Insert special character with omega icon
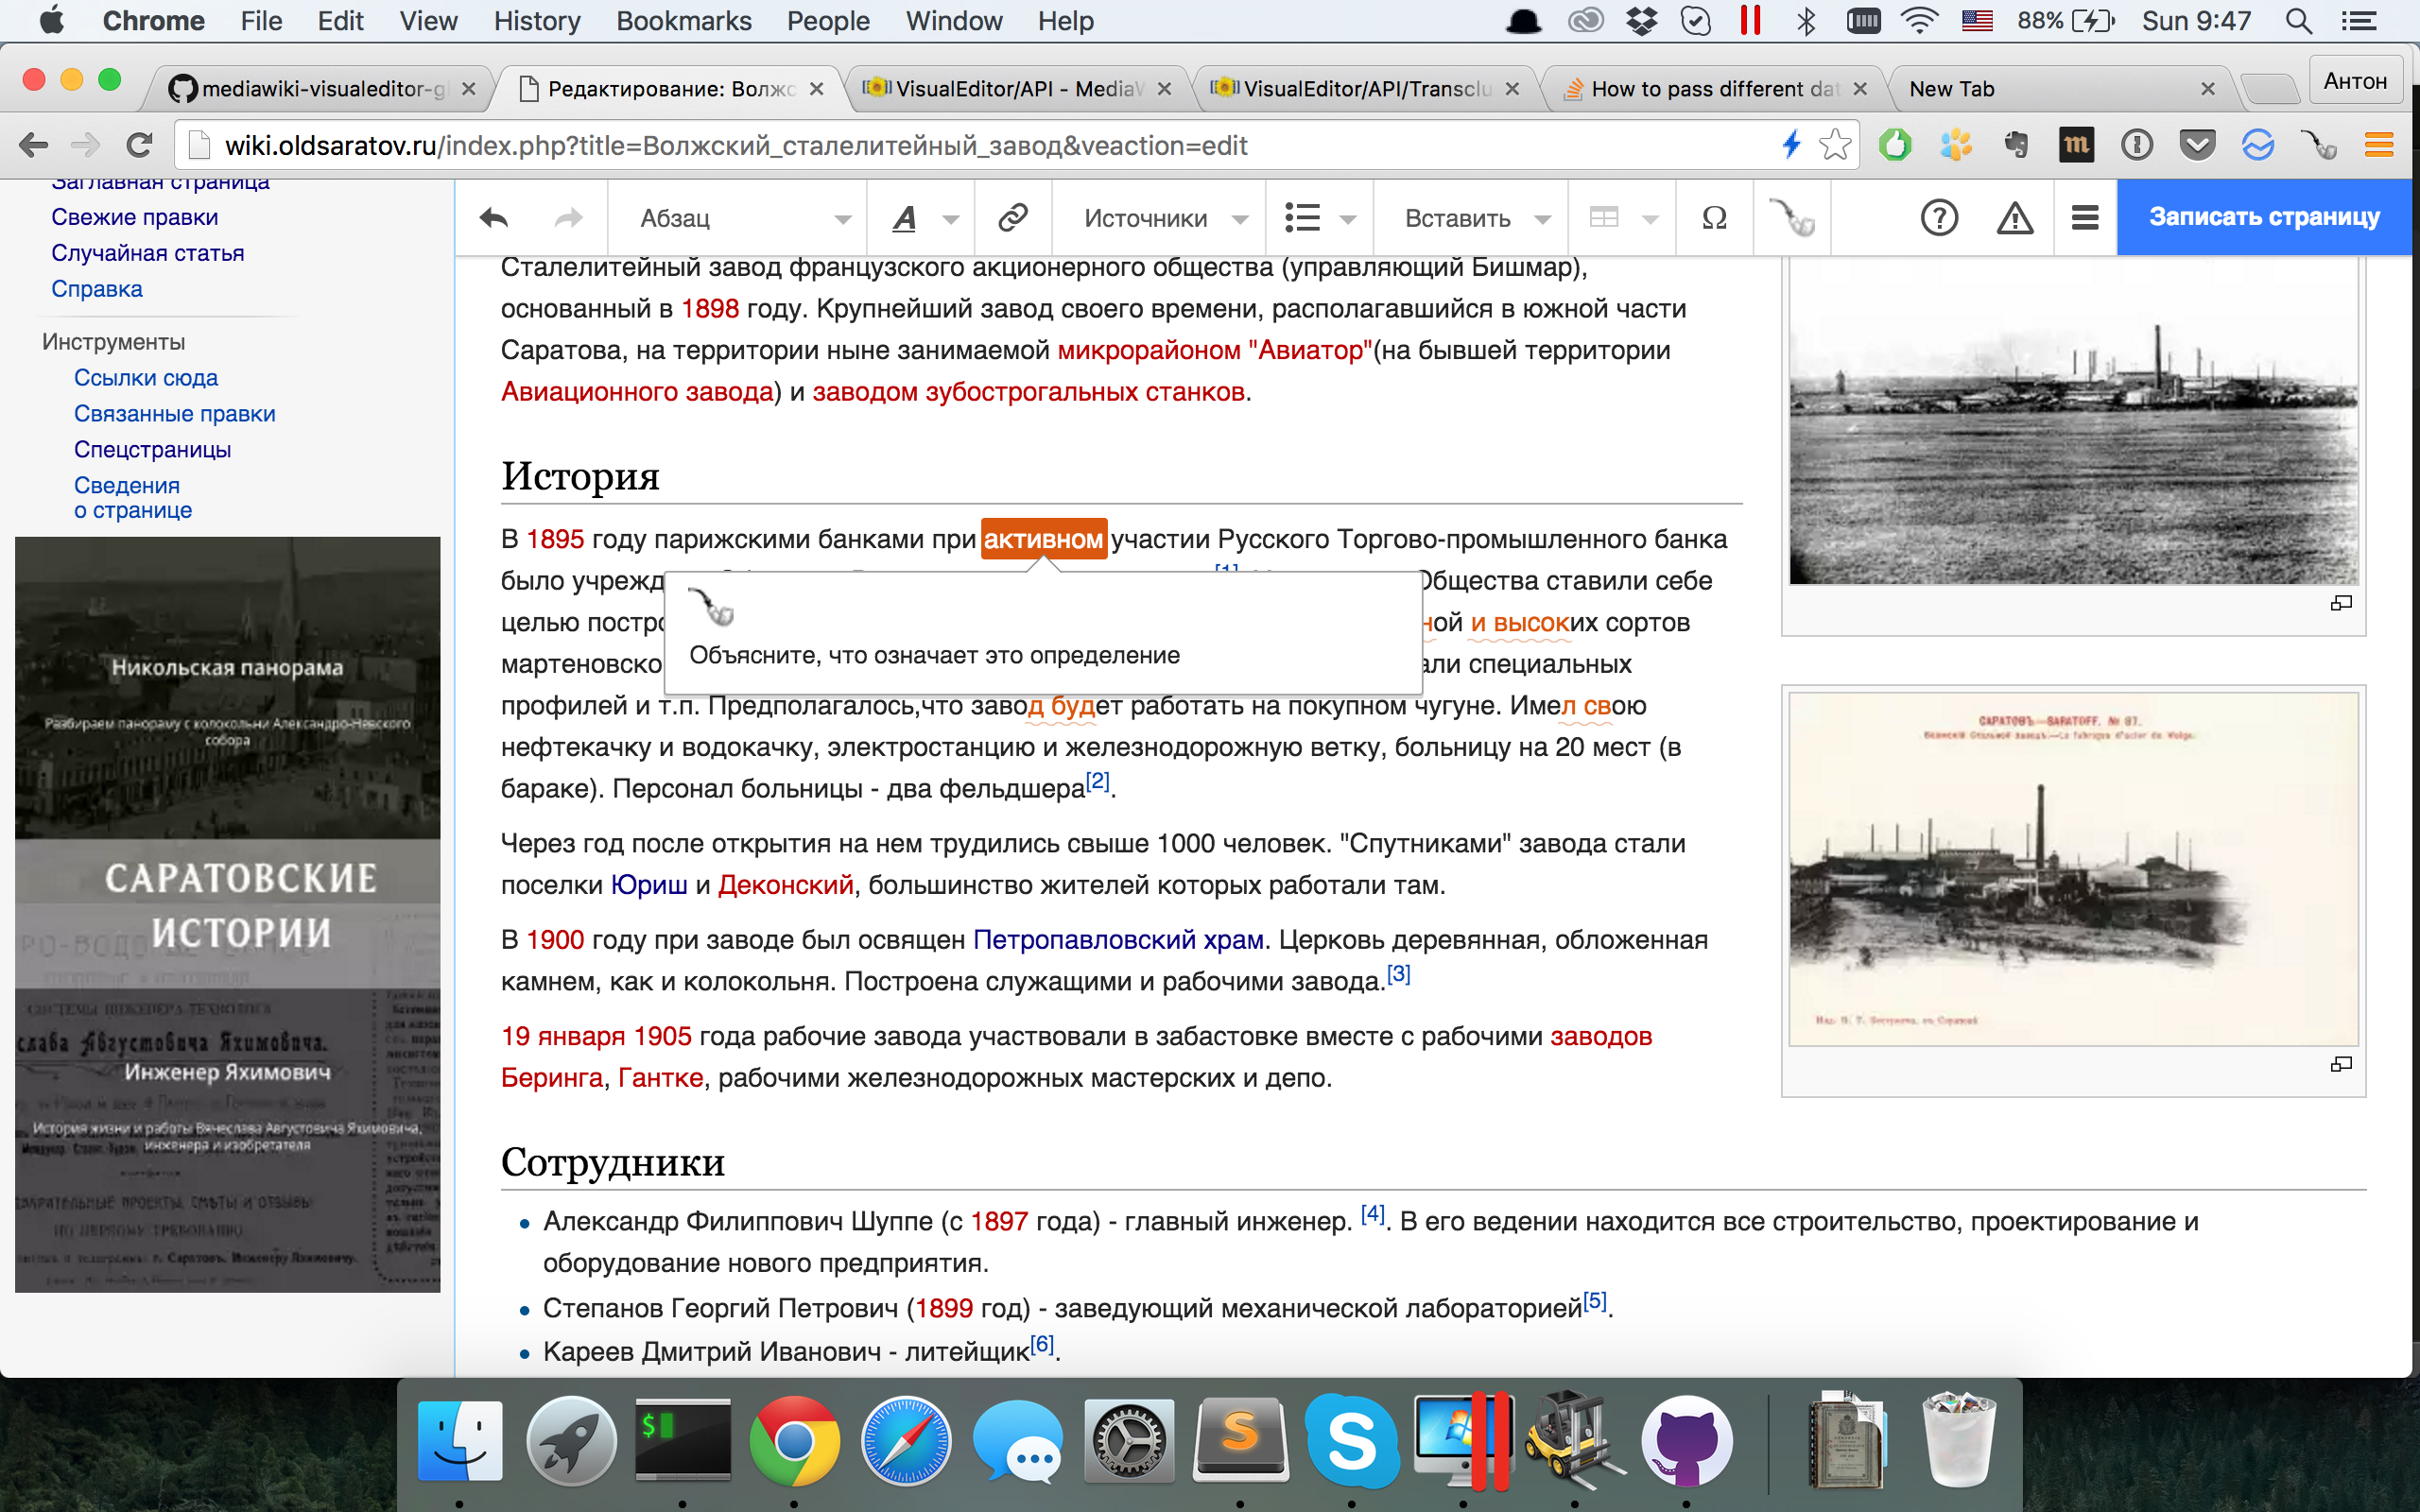Screen dimensions: 2420x1512 [1714, 217]
